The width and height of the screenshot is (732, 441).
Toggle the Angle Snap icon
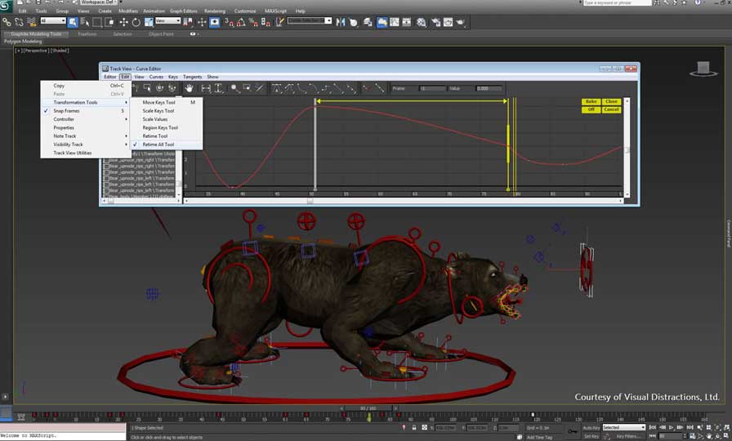click(x=241, y=22)
